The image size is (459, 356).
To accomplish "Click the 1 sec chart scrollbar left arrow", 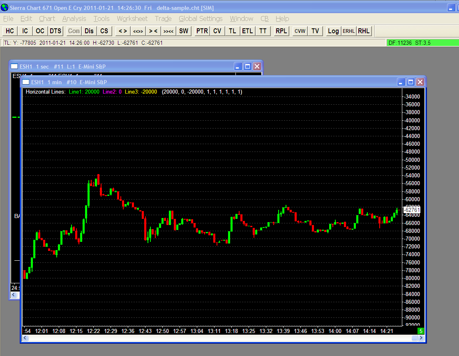I will click(x=14, y=295).
